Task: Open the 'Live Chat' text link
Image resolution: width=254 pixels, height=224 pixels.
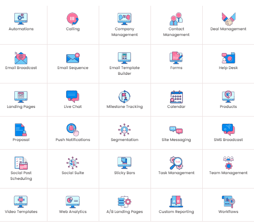Action: click(x=73, y=106)
